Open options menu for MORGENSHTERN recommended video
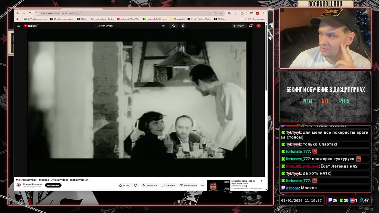 click(261, 181)
